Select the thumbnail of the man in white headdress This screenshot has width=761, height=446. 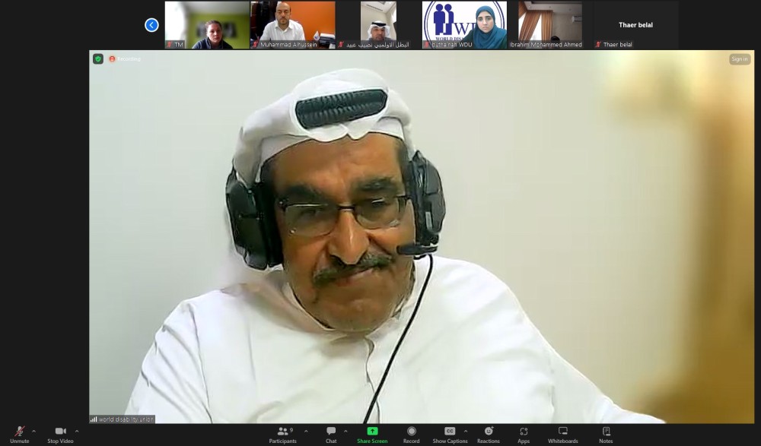(378, 25)
